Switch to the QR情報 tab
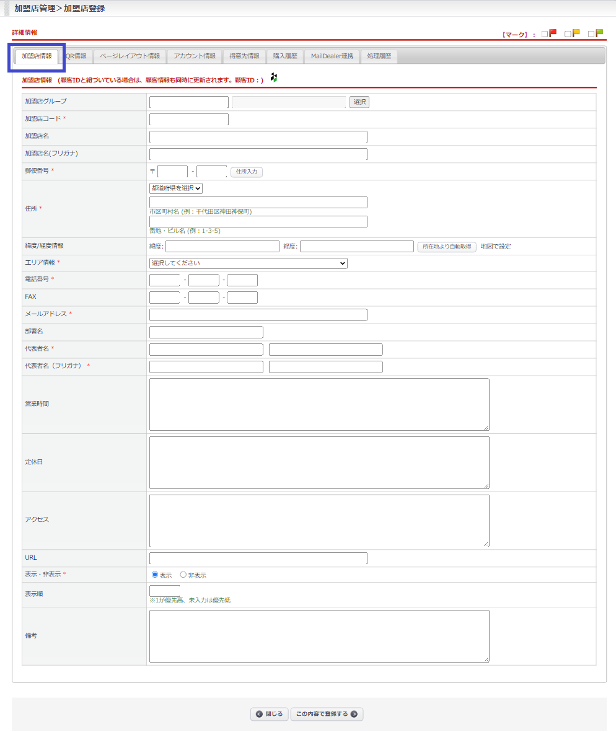This screenshot has height=732, width=616. (76, 56)
